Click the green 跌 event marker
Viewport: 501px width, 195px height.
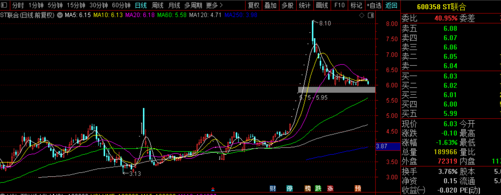click(318, 188)
